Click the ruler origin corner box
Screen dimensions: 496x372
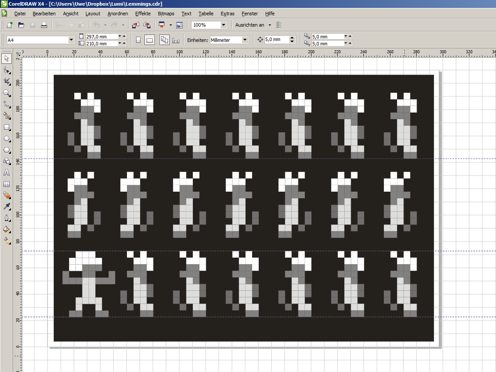(x=18, y=54)
